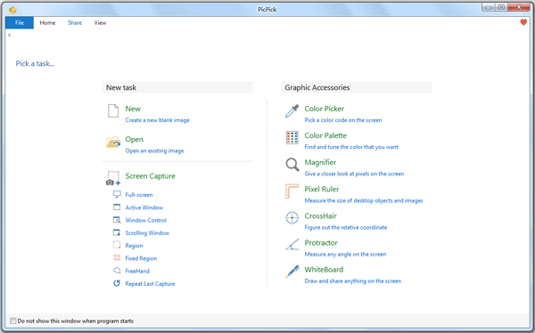The height and width of the screenshot is (333, 535).
Task: Click "Create a new blank image" text
Action: 157,120
